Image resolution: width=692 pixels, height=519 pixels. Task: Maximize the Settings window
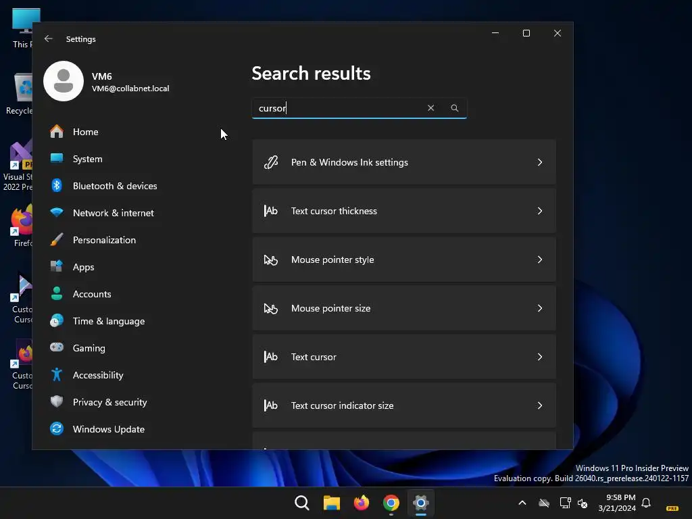(526, 33)
